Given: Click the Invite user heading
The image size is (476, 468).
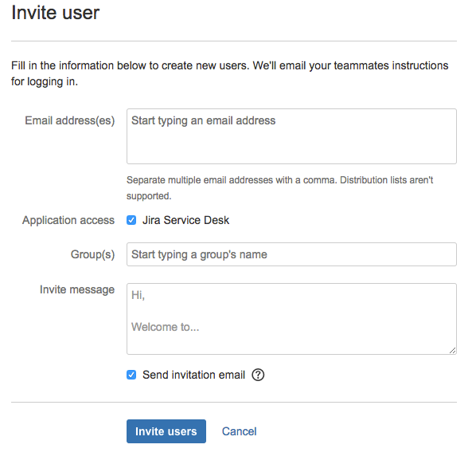Looking at the screenshot, I should pos(56,13).
